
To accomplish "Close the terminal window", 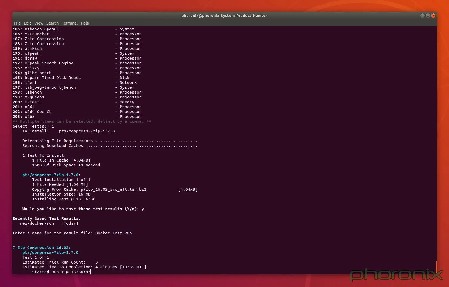I will pyautogui.click(x=433, y=16).
